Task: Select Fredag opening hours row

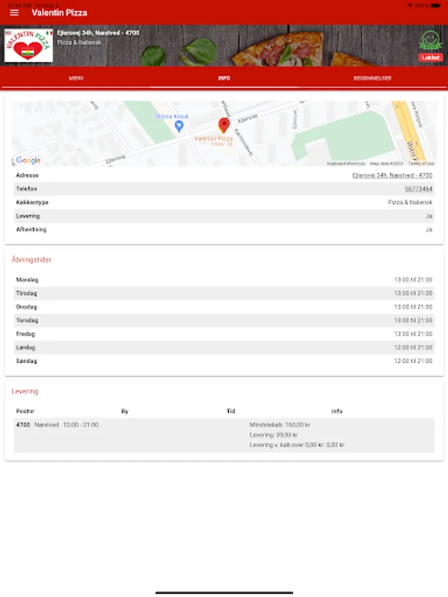Action: [x=224, y=334]
